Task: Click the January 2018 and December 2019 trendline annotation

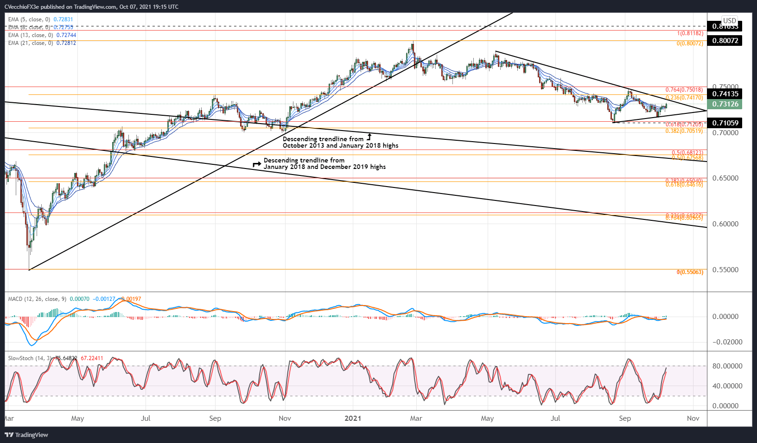Action: click(x=324, y=163)
